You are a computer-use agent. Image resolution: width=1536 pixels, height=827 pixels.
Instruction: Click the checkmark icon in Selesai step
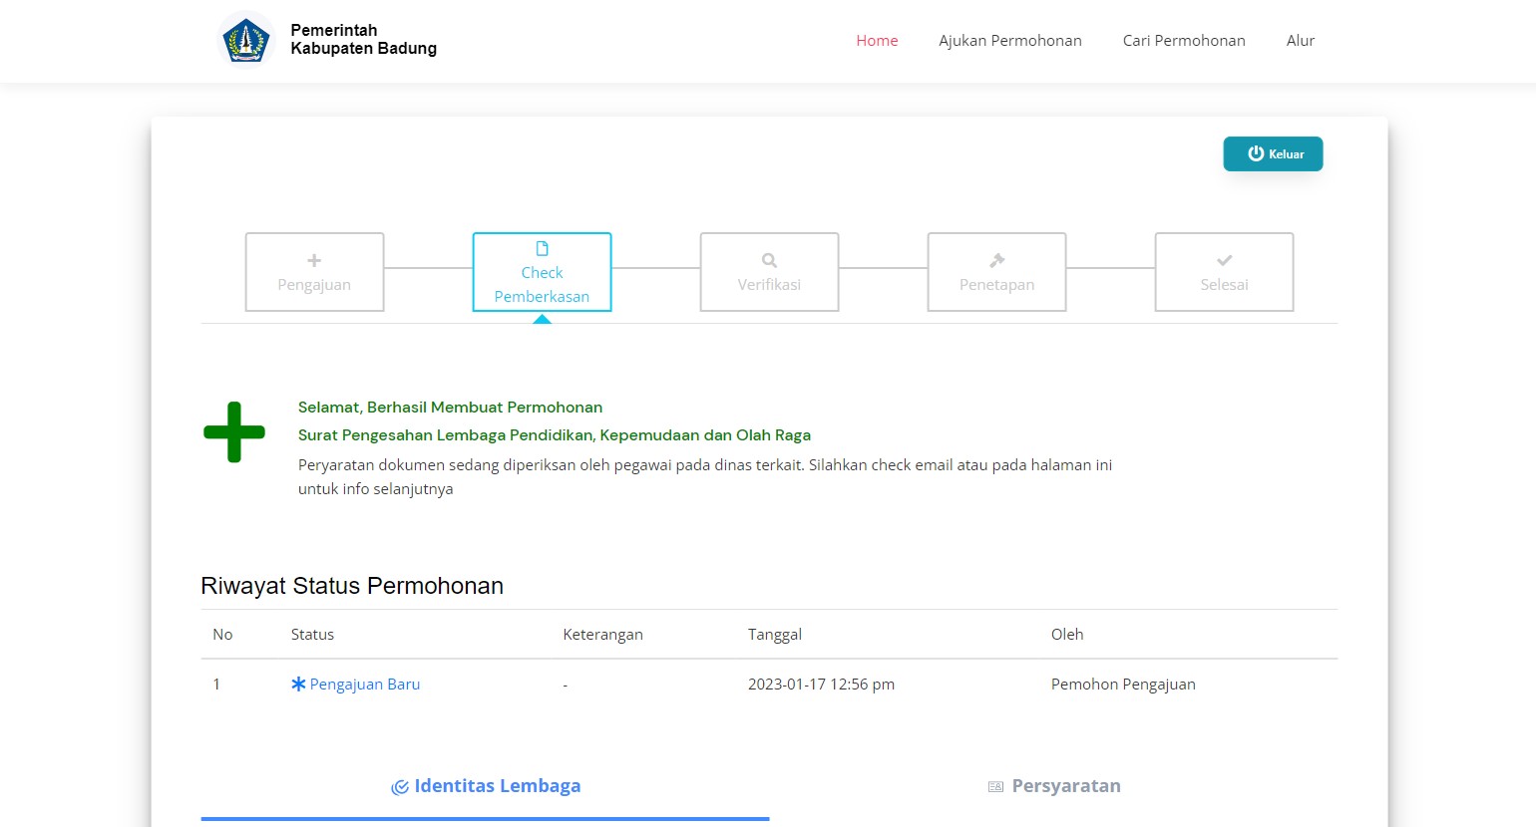[x=1224, y=261]
